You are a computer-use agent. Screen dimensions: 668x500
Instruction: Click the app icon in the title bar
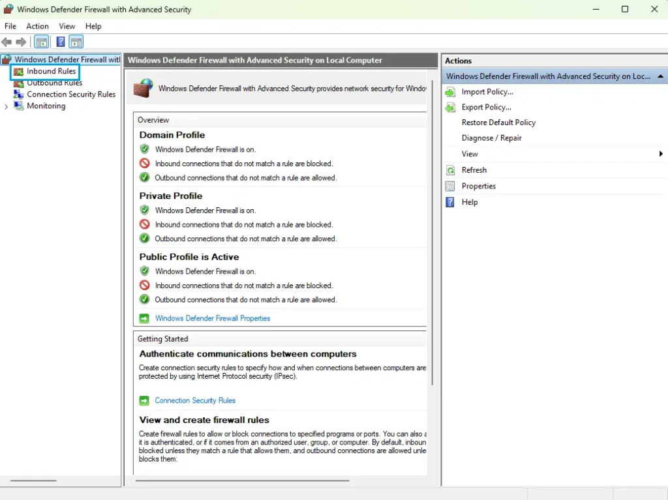8,9
